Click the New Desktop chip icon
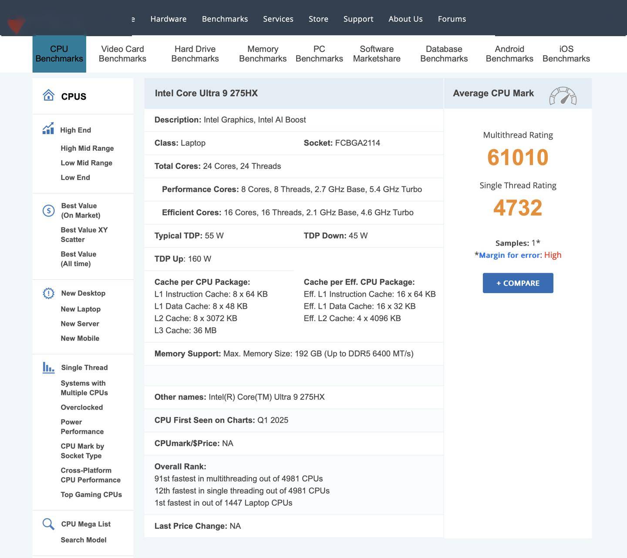This screenshot has height=558, width=627. pos(48,293)
